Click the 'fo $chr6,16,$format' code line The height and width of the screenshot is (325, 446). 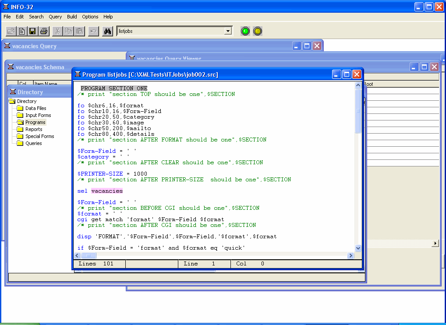110,106
